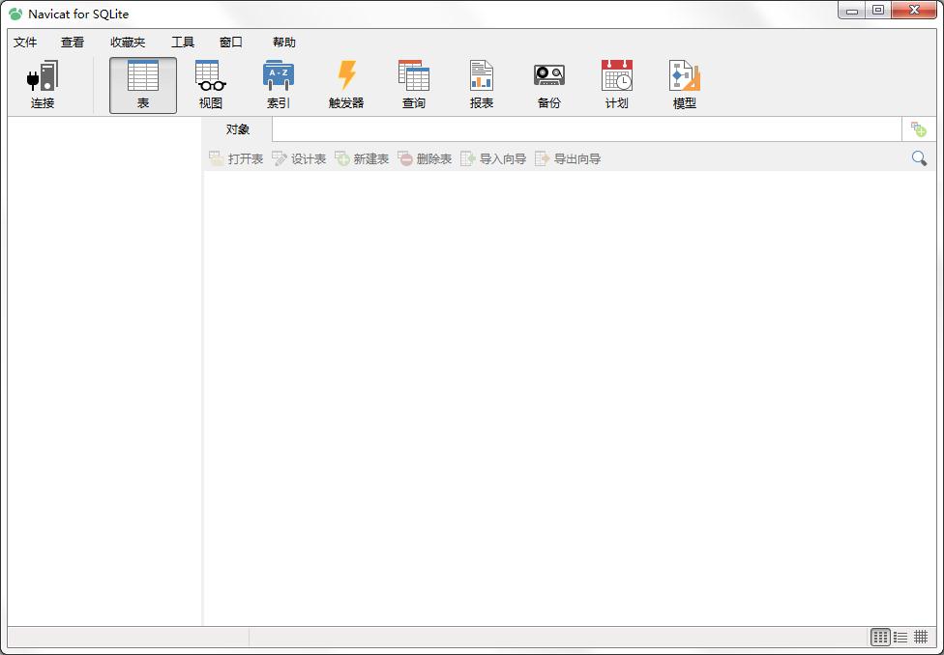Image resolution: width=944 pixels, height=655 pixels.
Task: Click the 连接 (Connection) toolbar icon
Action: click(43, 84)
